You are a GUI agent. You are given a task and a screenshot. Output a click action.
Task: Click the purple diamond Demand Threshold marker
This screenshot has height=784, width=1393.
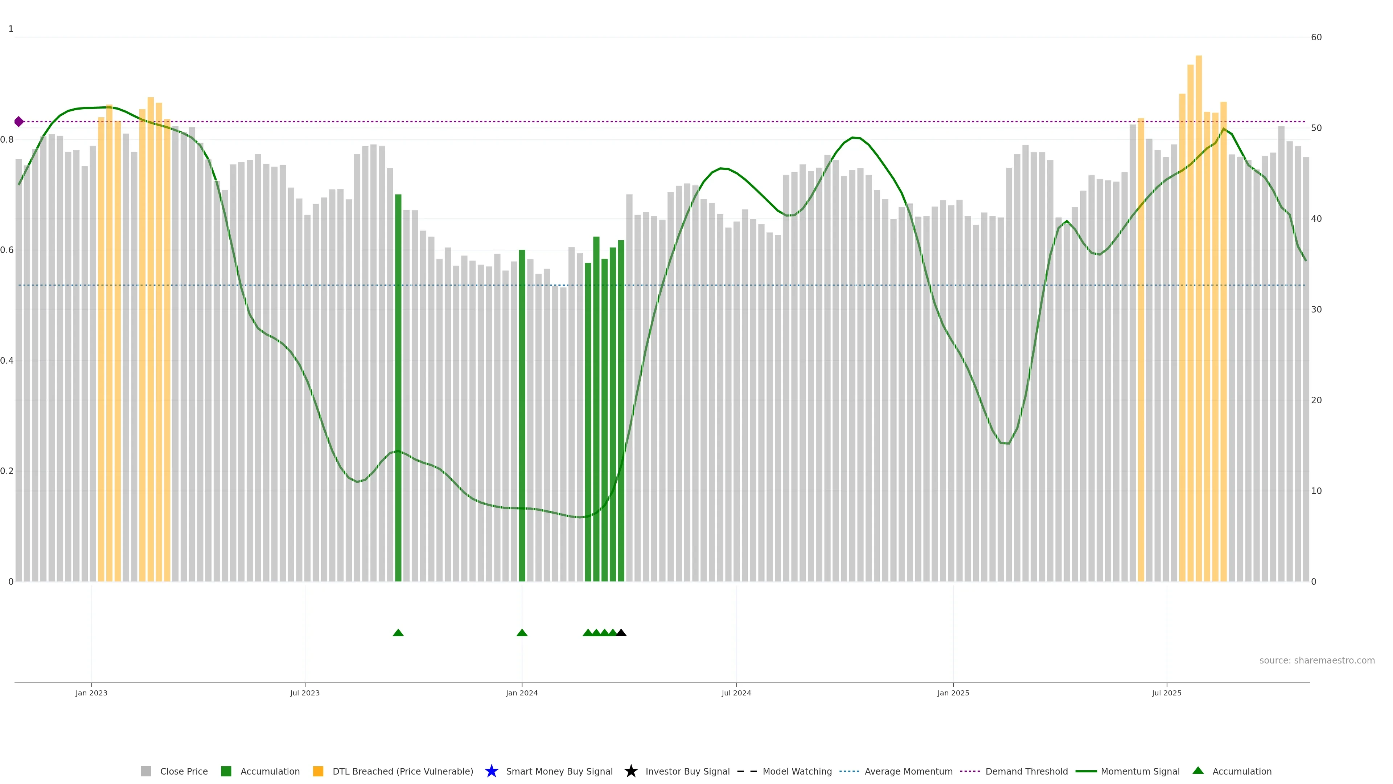tap(19, 122)
